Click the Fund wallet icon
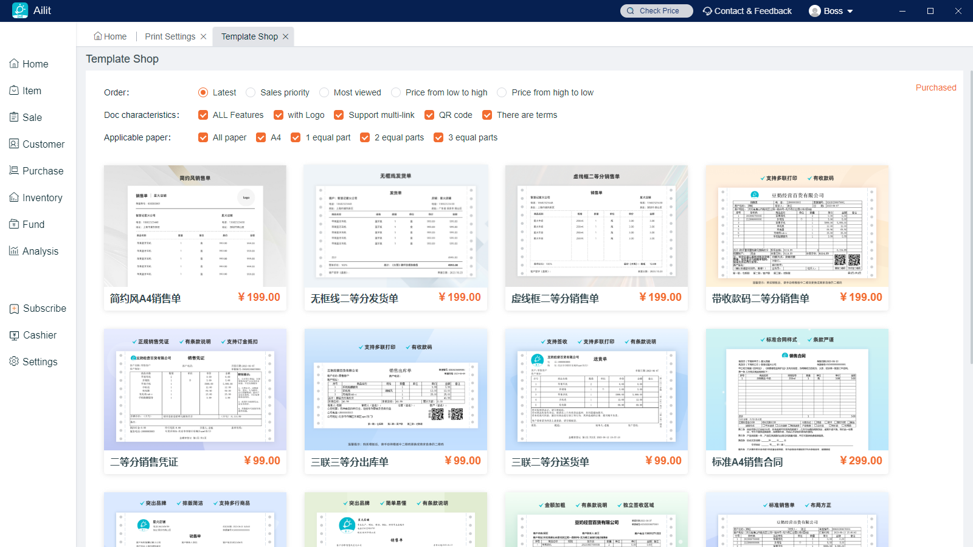 tap(14, 224)
